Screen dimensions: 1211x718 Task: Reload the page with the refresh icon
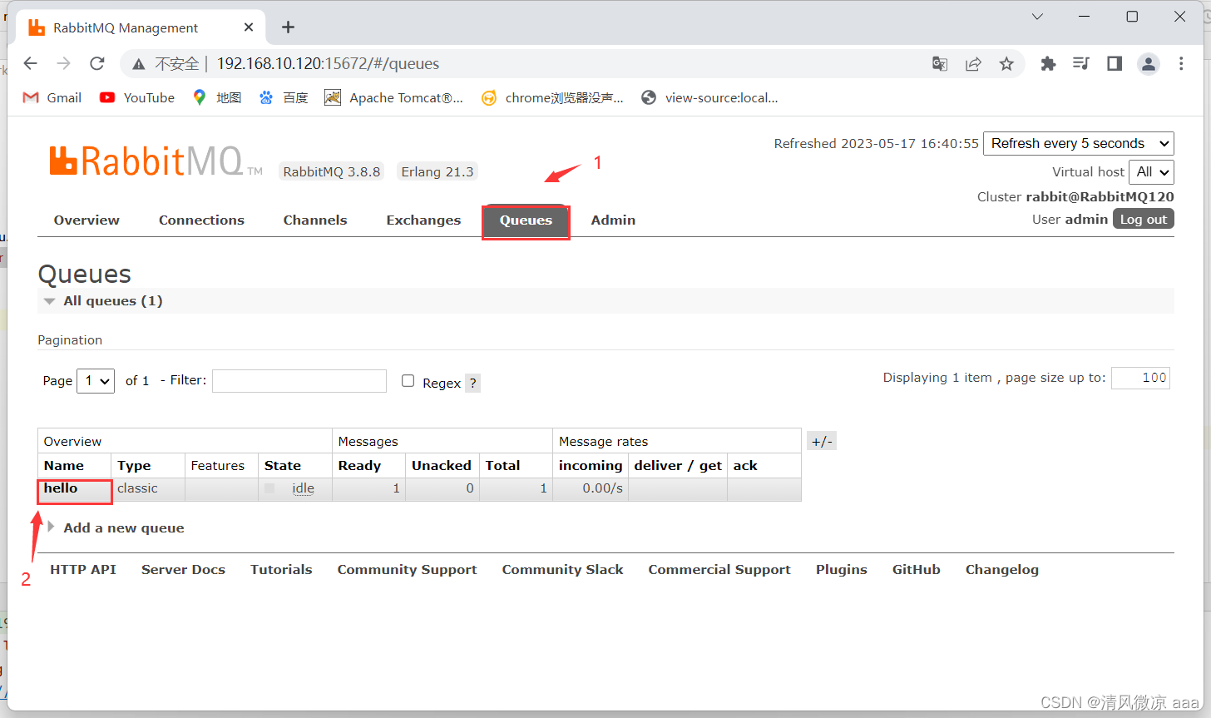(x=97, y=63)
